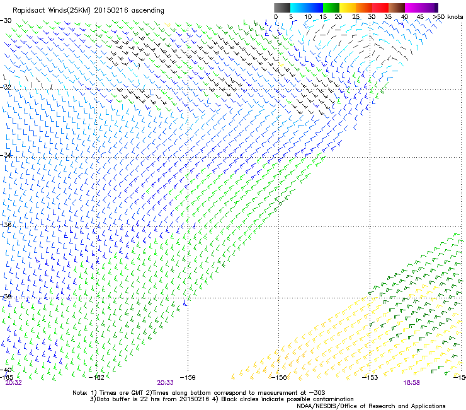The width and height of the screenshot is (466, 410).
Task: Click the cyan 5-10 knots legend swatch
Action: click(298, 8)
